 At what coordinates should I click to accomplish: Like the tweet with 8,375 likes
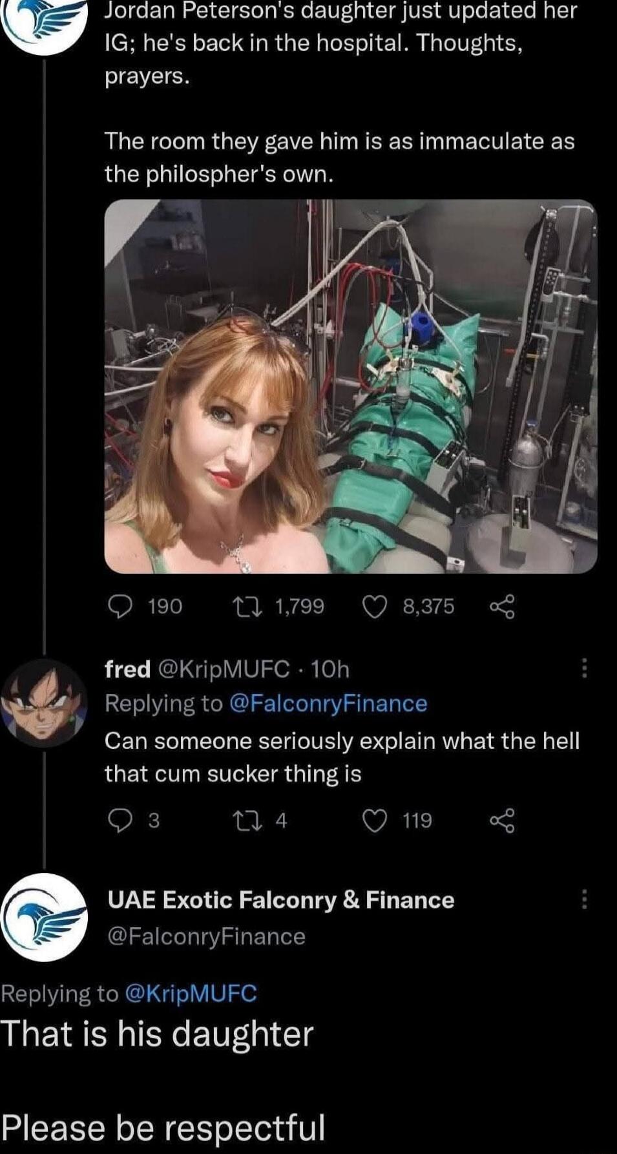374,607
